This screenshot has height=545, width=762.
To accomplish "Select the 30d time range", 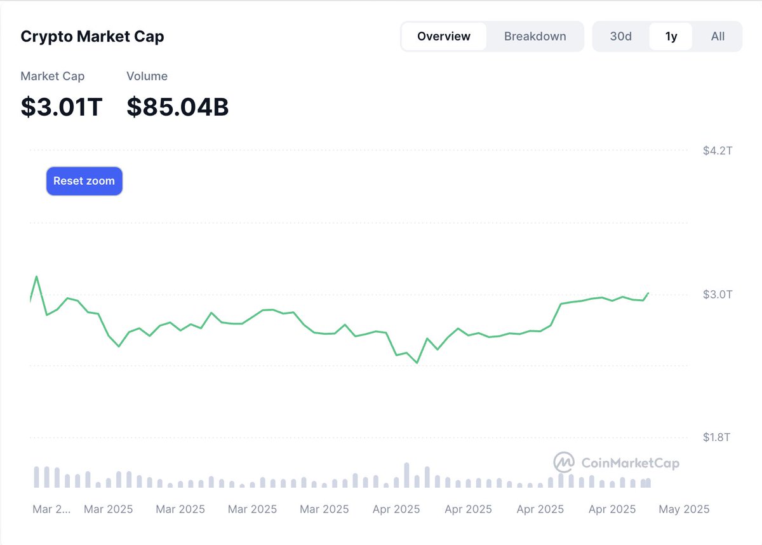I will pyautogui.click(x=620, y=36).
